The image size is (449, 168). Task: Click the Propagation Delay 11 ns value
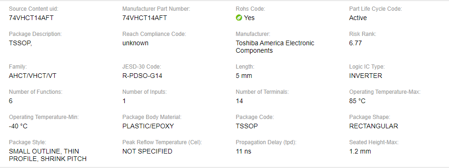pos(243,151)
